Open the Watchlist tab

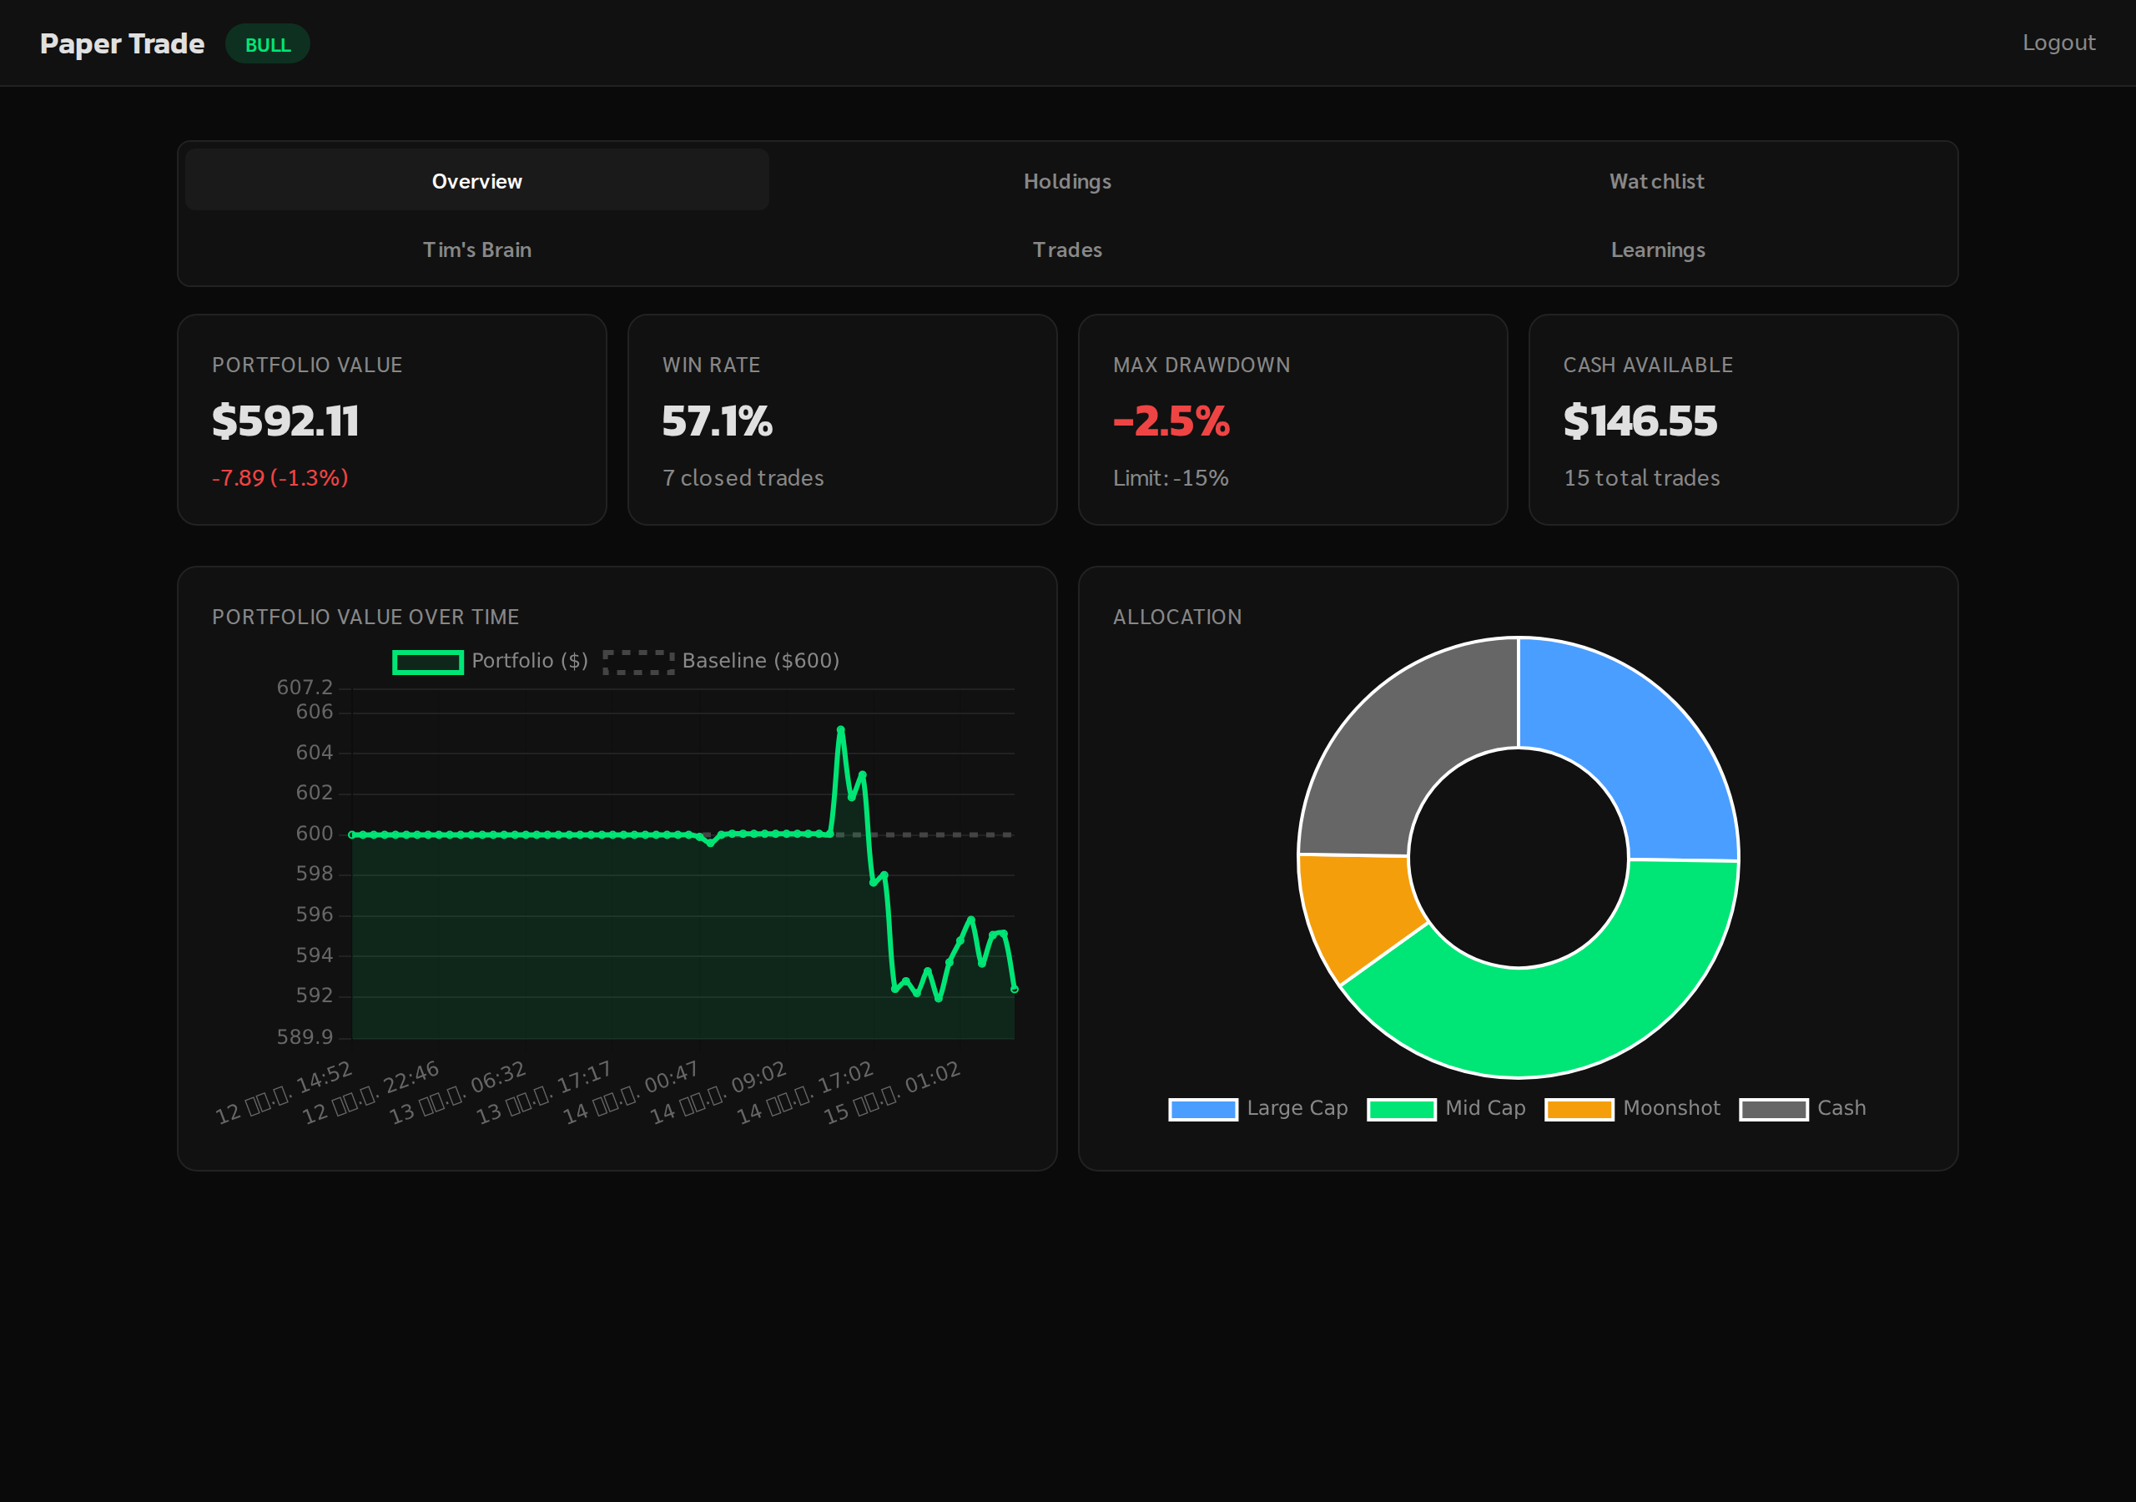(x=1656, y=180)
